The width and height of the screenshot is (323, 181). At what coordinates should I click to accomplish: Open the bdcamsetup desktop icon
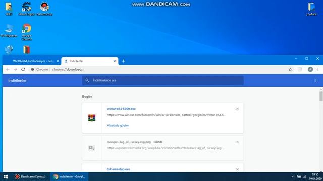[x=44, y=9]
